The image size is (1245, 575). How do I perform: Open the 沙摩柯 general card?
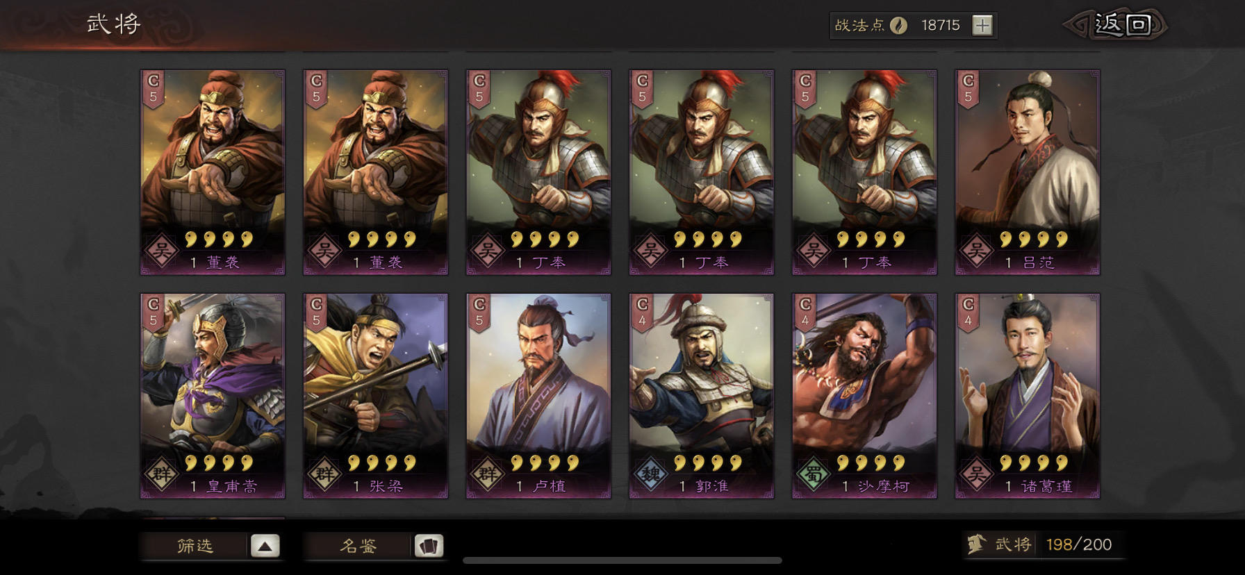tap(865, 396)
